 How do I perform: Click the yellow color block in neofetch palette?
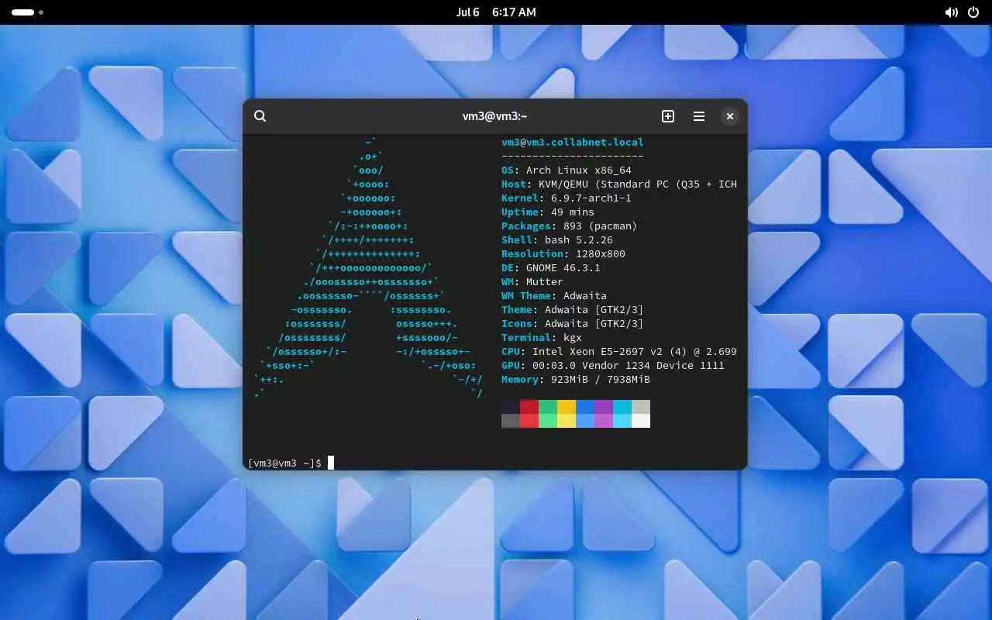point(567,414)
